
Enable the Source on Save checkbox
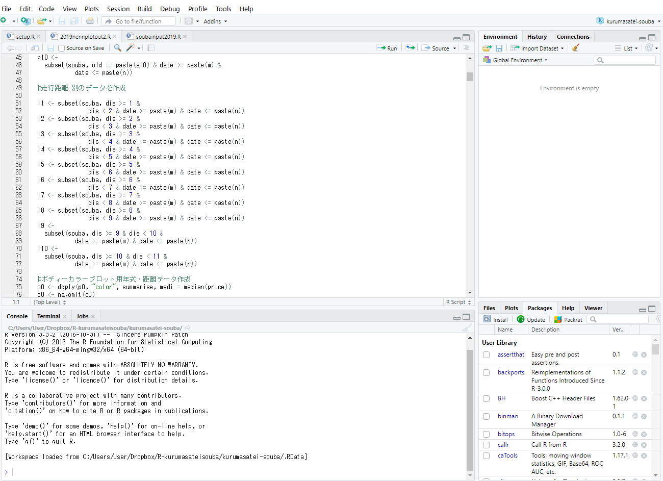(62, 48)
